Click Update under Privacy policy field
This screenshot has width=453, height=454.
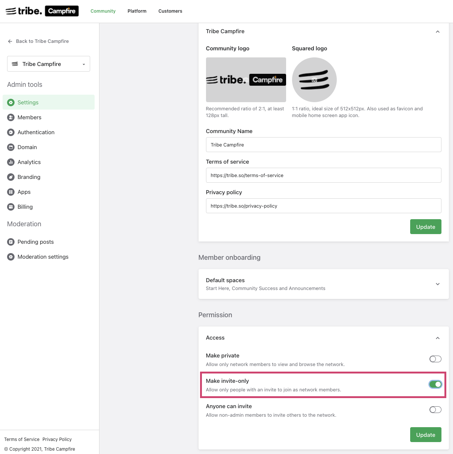point(425,227)
